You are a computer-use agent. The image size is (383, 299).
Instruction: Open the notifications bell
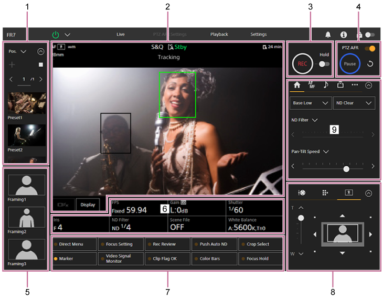point(328,35)
